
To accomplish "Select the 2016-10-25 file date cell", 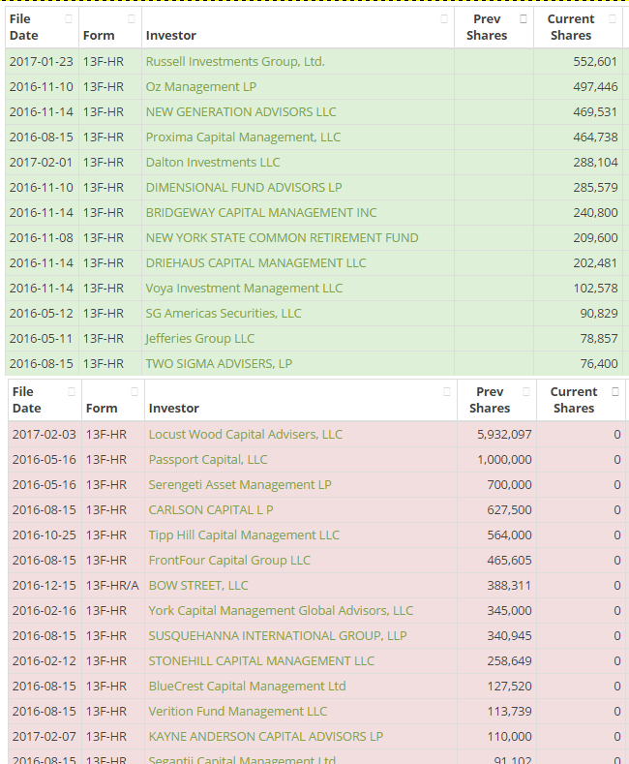I will [45, 535].
